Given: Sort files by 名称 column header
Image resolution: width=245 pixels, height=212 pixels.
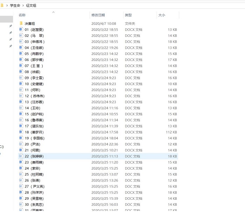Looking at the screenshot, I should tap(22, 15).
